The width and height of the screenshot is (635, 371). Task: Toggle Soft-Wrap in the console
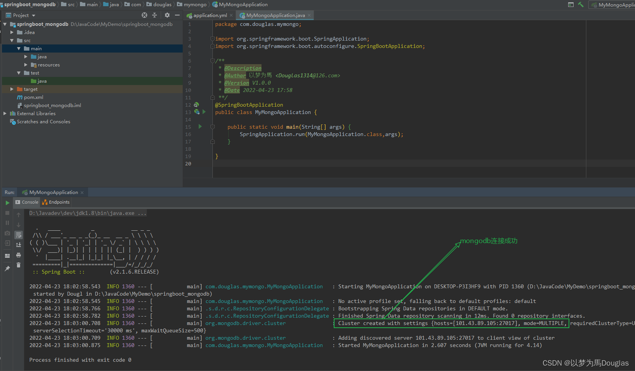click(19, 235)
